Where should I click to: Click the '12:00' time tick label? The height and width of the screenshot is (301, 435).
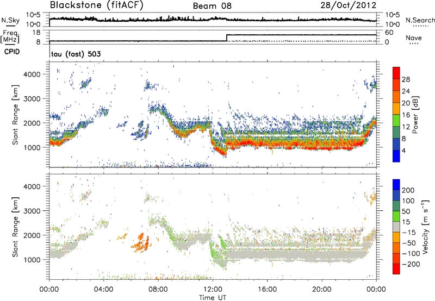click(x=213, y=290)
